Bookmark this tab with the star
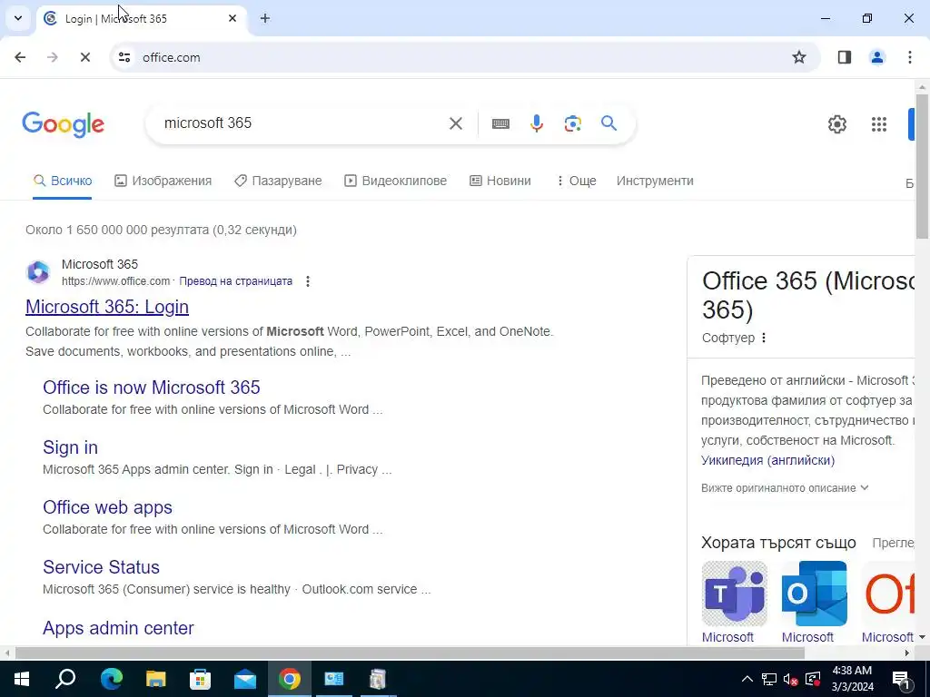 [799, 57]
